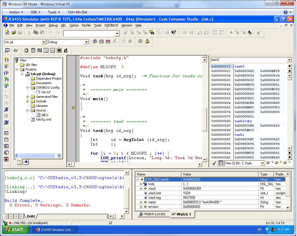Select tskcfg.cmd in the project tree
Viewport: 297px width, 236px height.
[44, 119]
